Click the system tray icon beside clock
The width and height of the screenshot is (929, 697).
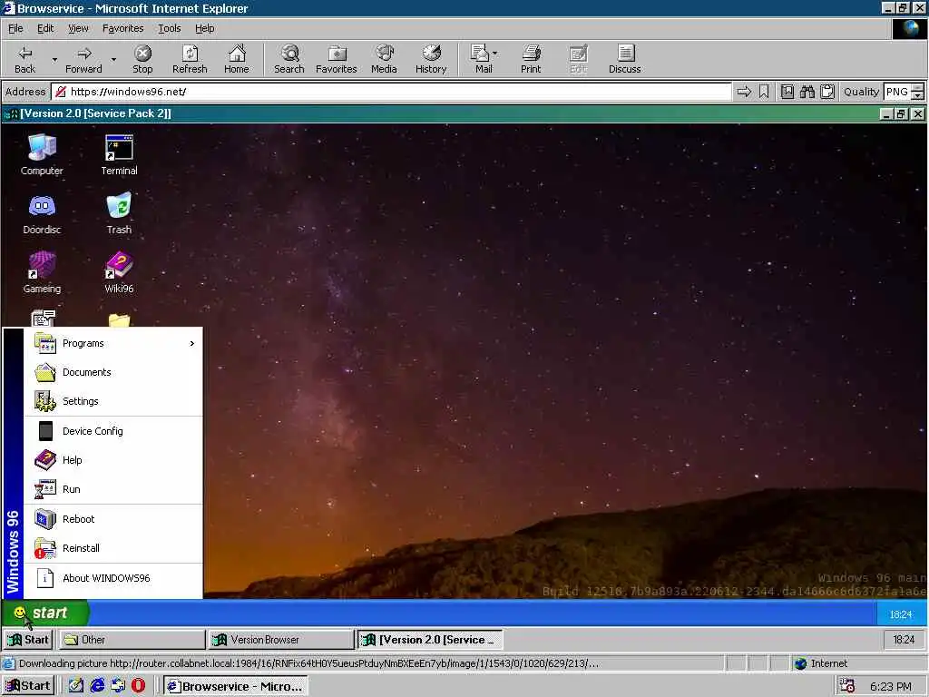(847, 686)
